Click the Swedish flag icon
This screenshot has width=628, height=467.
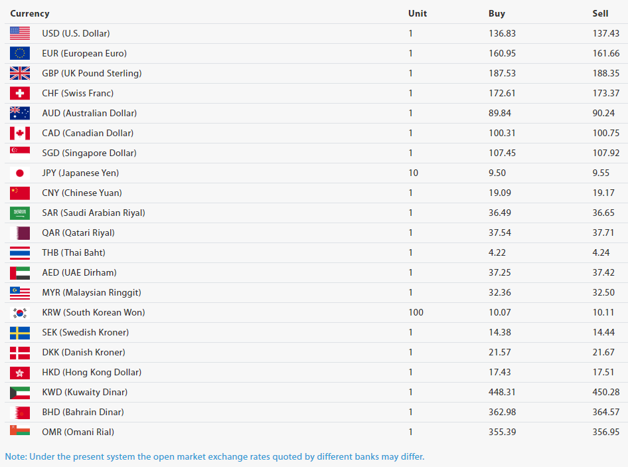20,333
